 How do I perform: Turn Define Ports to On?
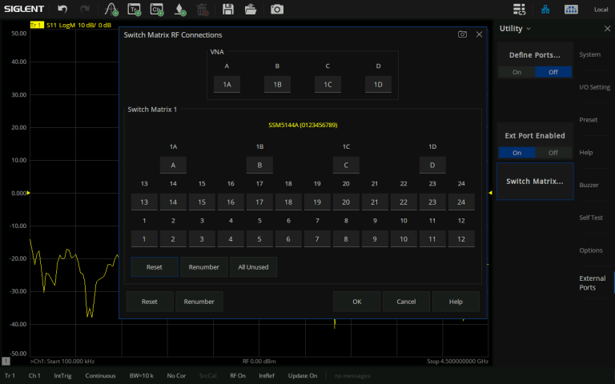pos(517,72)
